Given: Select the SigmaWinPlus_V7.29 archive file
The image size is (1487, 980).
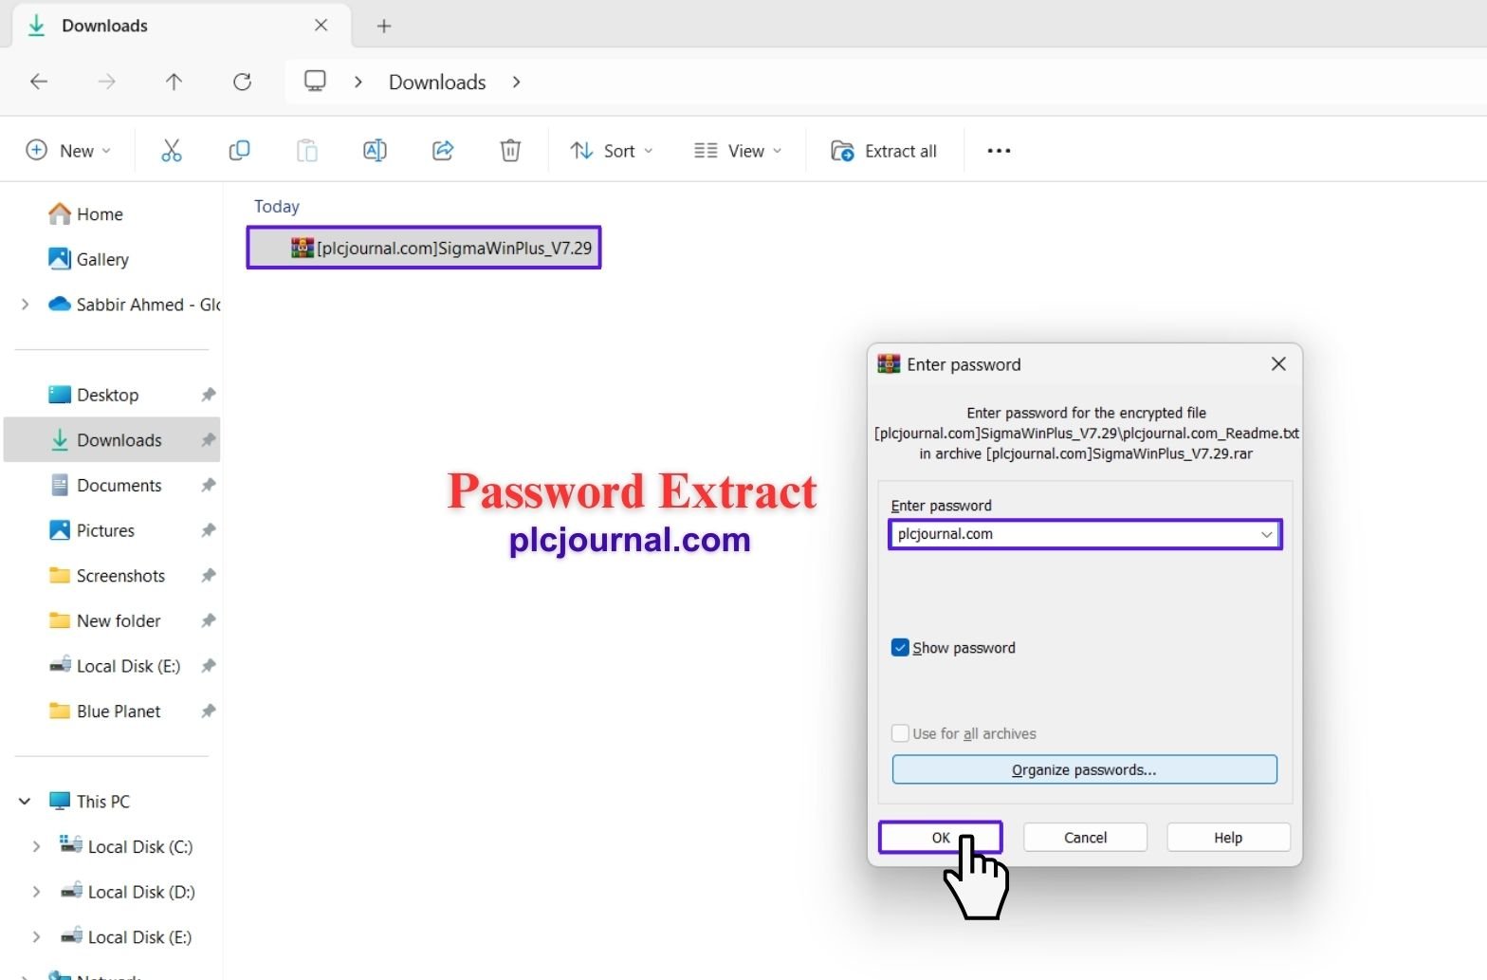Looking at the screenshot, I should point(424,248).
